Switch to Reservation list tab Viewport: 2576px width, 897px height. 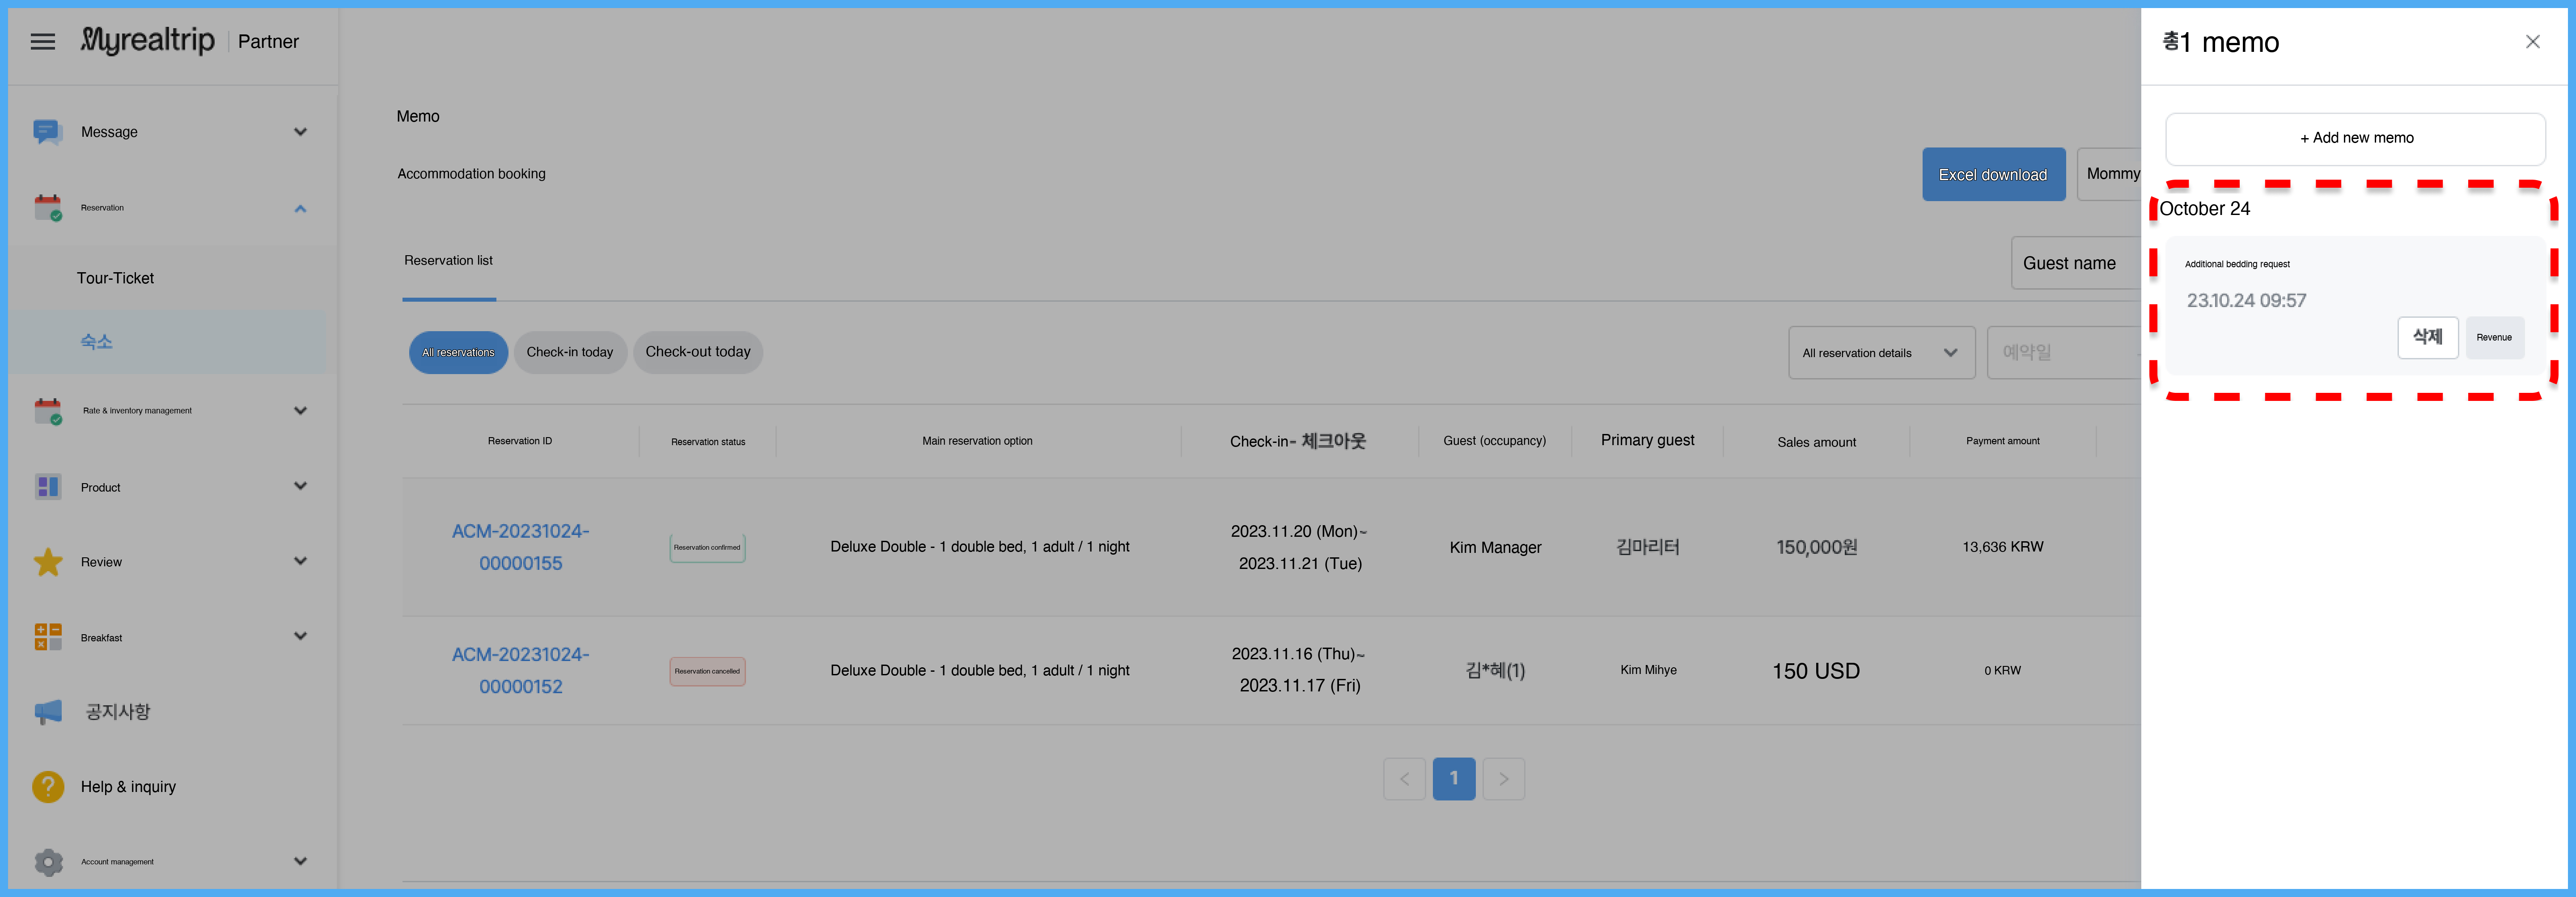point(448,261)
